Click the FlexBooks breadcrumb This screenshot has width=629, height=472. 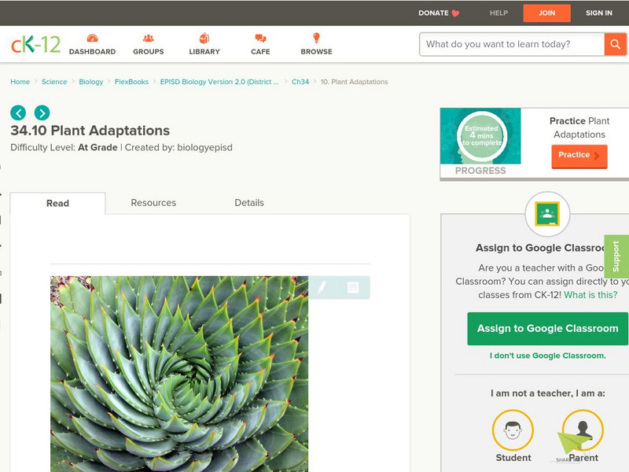point(131,82)
